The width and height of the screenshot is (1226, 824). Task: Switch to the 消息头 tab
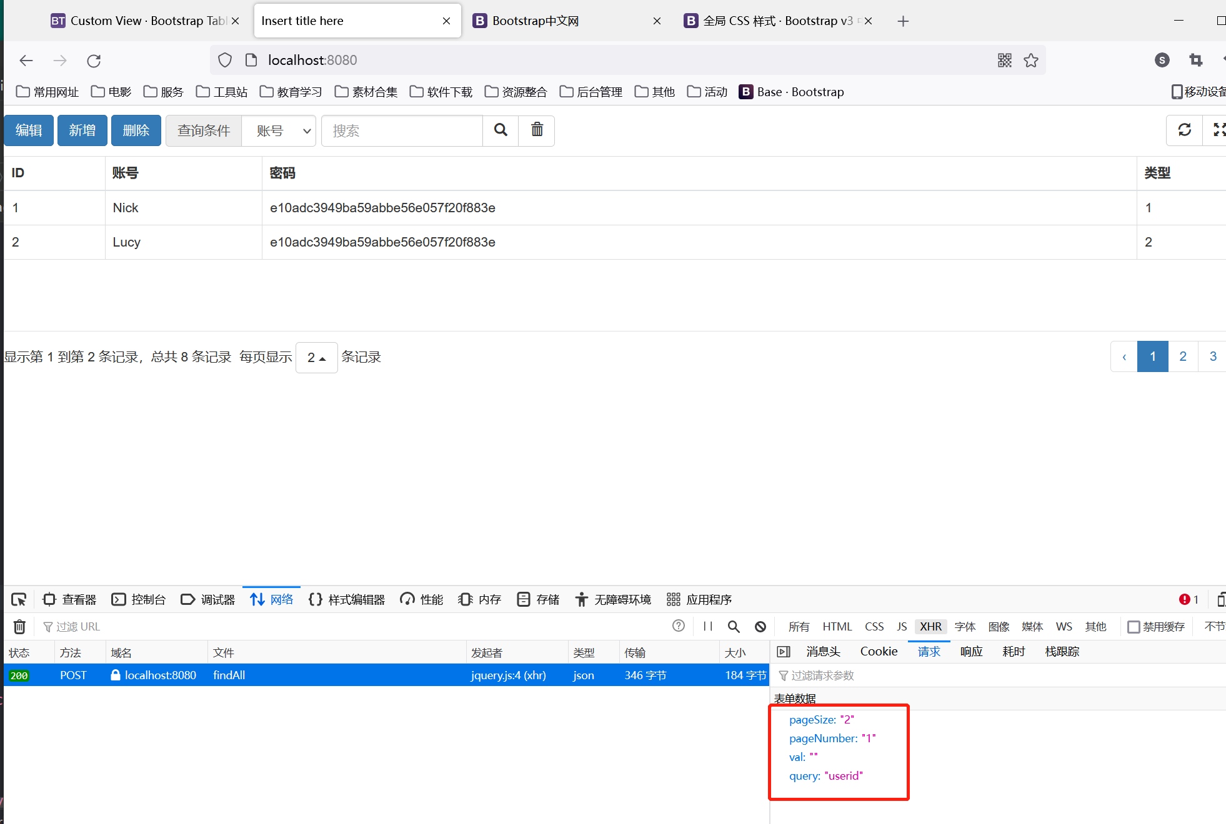tap(823, 652)
